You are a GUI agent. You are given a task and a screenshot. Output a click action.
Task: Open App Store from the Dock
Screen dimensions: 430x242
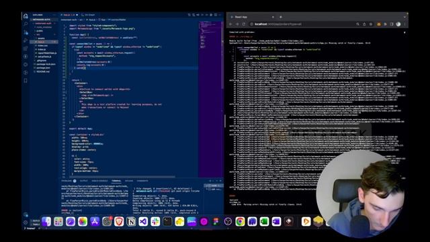click(x=95, y=221)
